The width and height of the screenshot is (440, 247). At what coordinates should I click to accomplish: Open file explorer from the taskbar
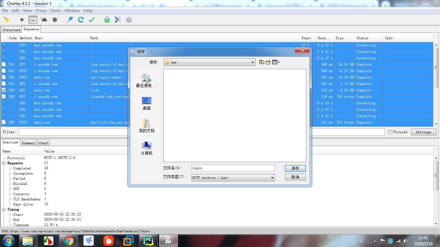[x=28, y=241]
